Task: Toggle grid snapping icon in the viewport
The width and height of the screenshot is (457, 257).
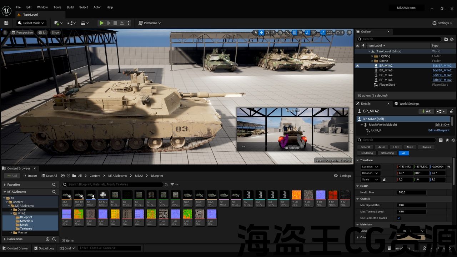Action: (x=294, y=32)
